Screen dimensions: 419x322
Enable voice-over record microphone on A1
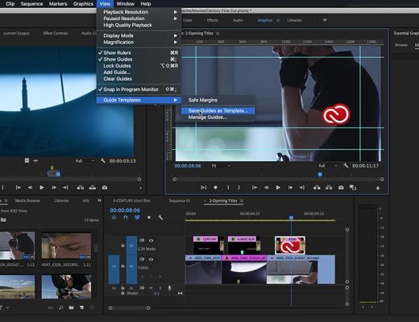(169, 288)
